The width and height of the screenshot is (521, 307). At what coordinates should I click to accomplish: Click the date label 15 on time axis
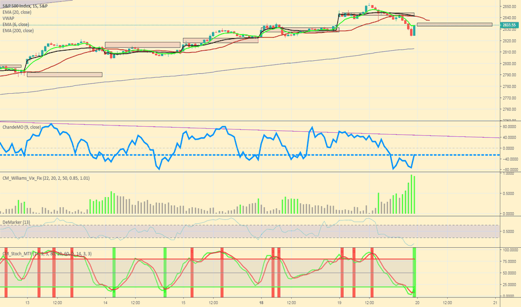click(183, 303)
